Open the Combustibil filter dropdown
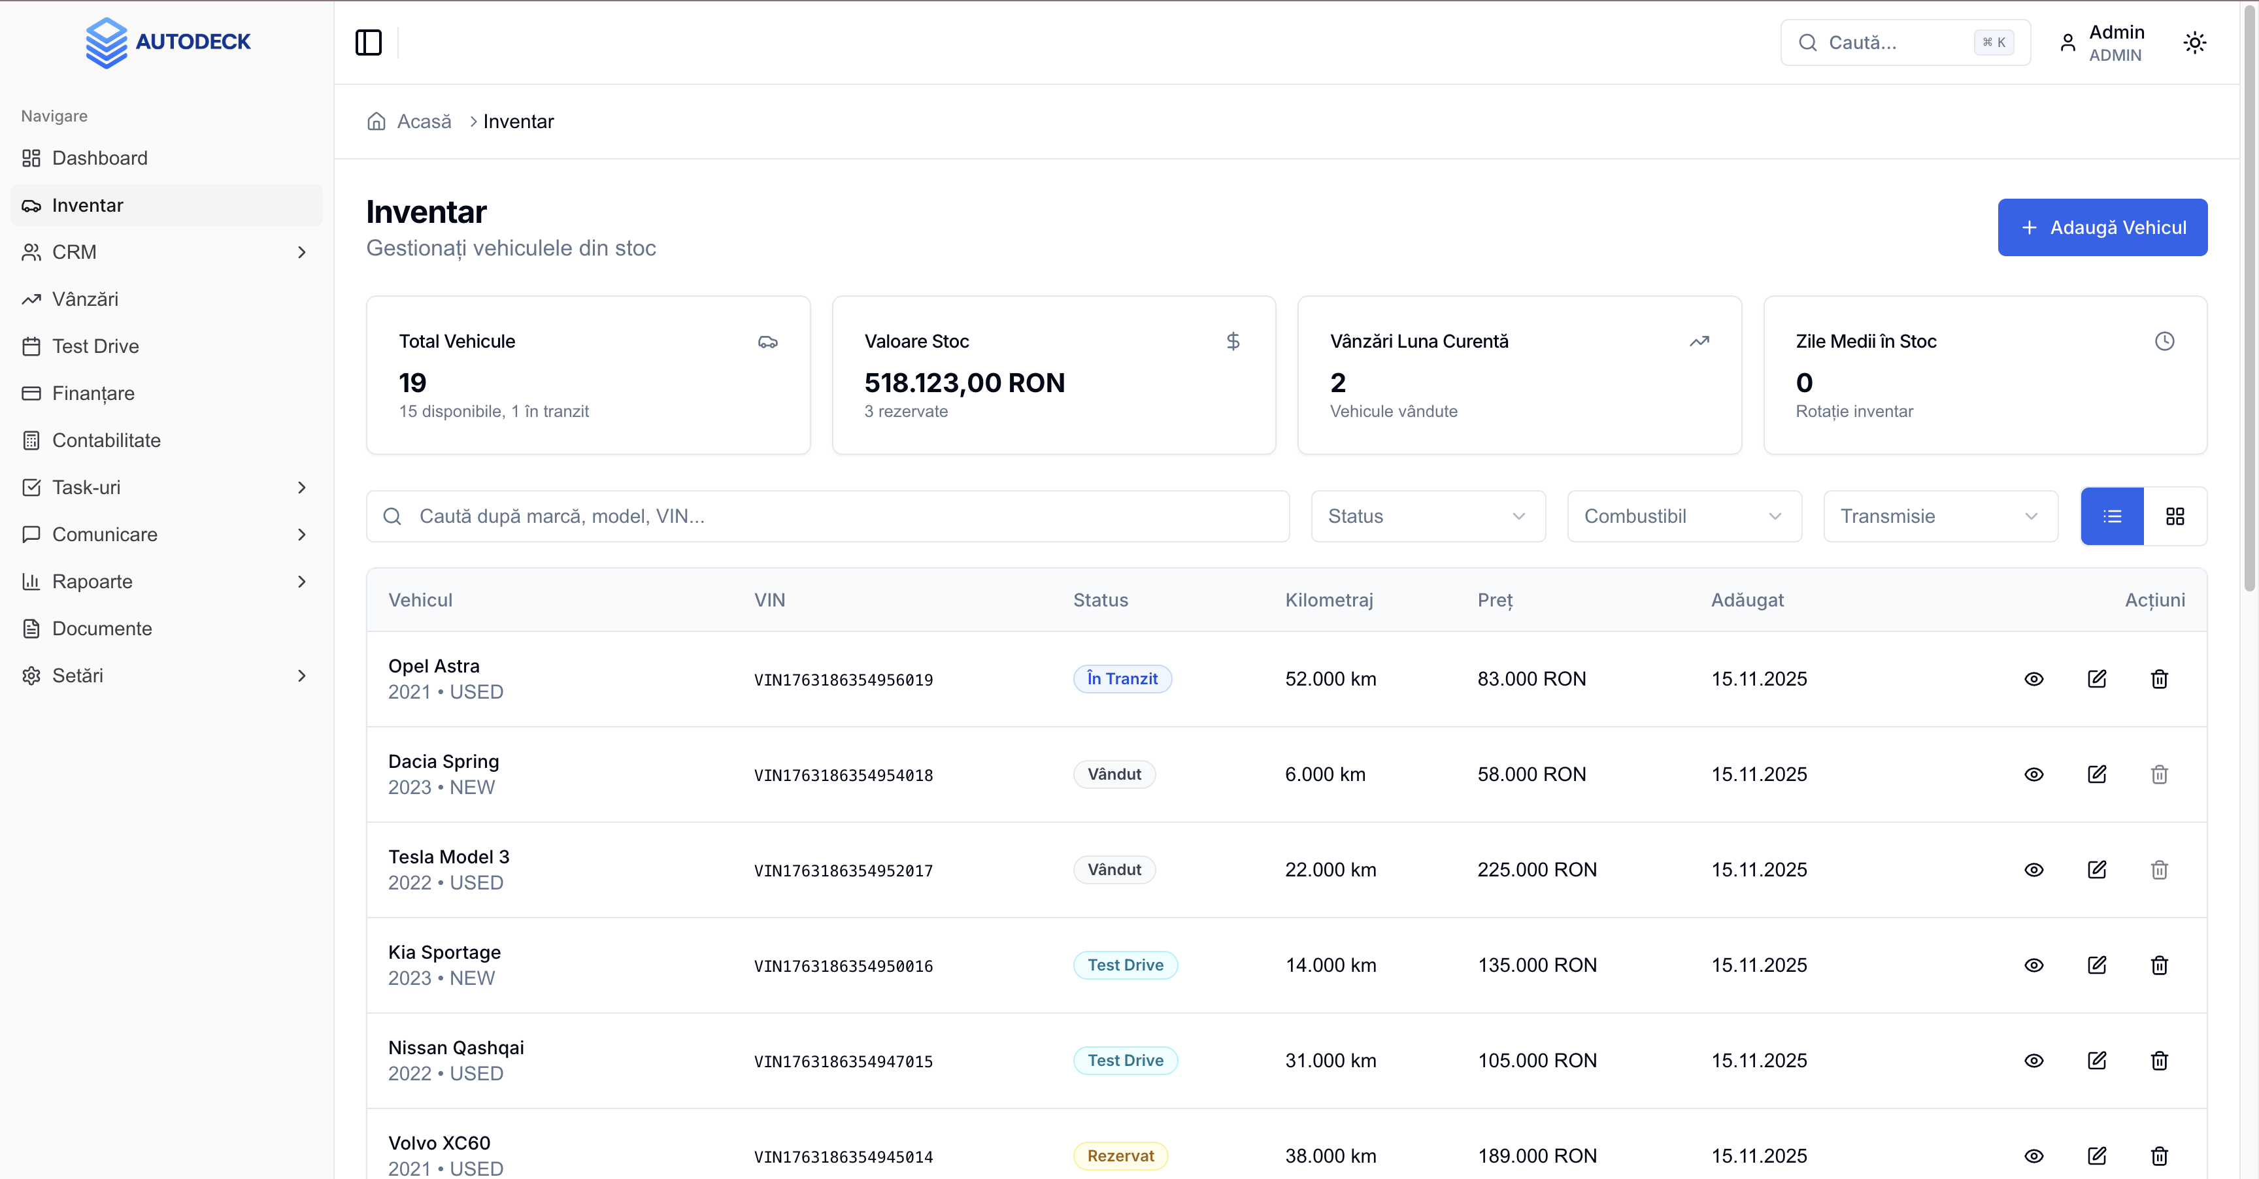The image size is (2259, 1179). (1684, 516)
